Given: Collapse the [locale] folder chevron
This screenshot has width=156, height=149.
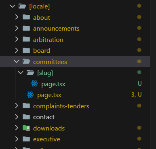Looking at the screenshot, I should [x=13, y=6].
